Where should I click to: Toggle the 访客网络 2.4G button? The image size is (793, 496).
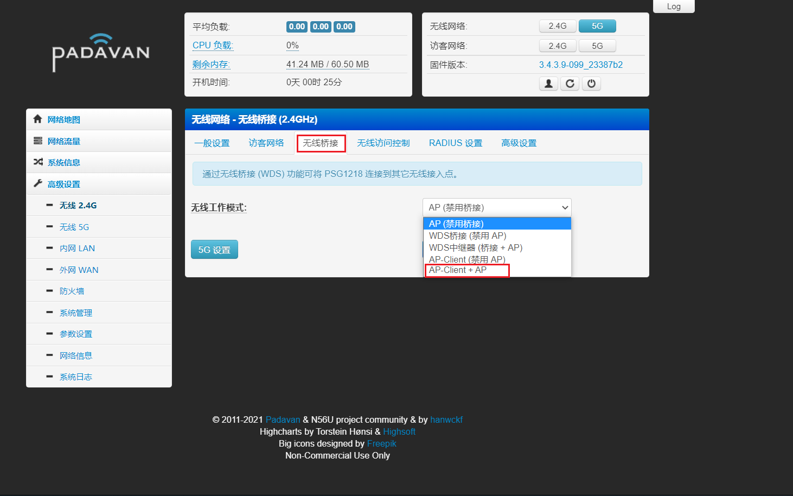click(x=558, y=46)
